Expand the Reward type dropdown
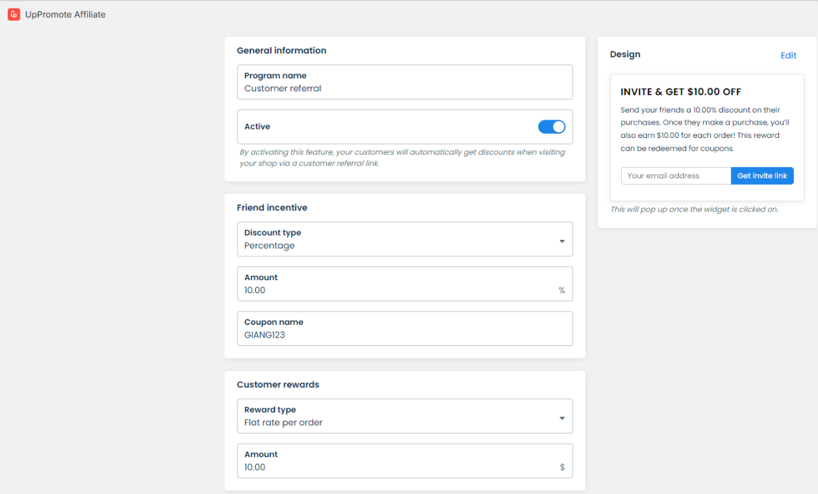 click(x=405, y=416)
